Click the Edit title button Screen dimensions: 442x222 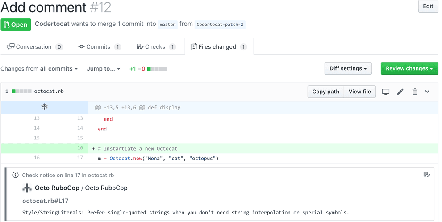tap(428, 6)
